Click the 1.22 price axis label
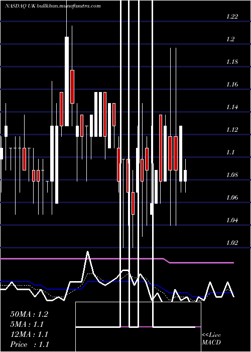This screenshot has width=251, height=352. pyautogui.click(x=232, y=17)
